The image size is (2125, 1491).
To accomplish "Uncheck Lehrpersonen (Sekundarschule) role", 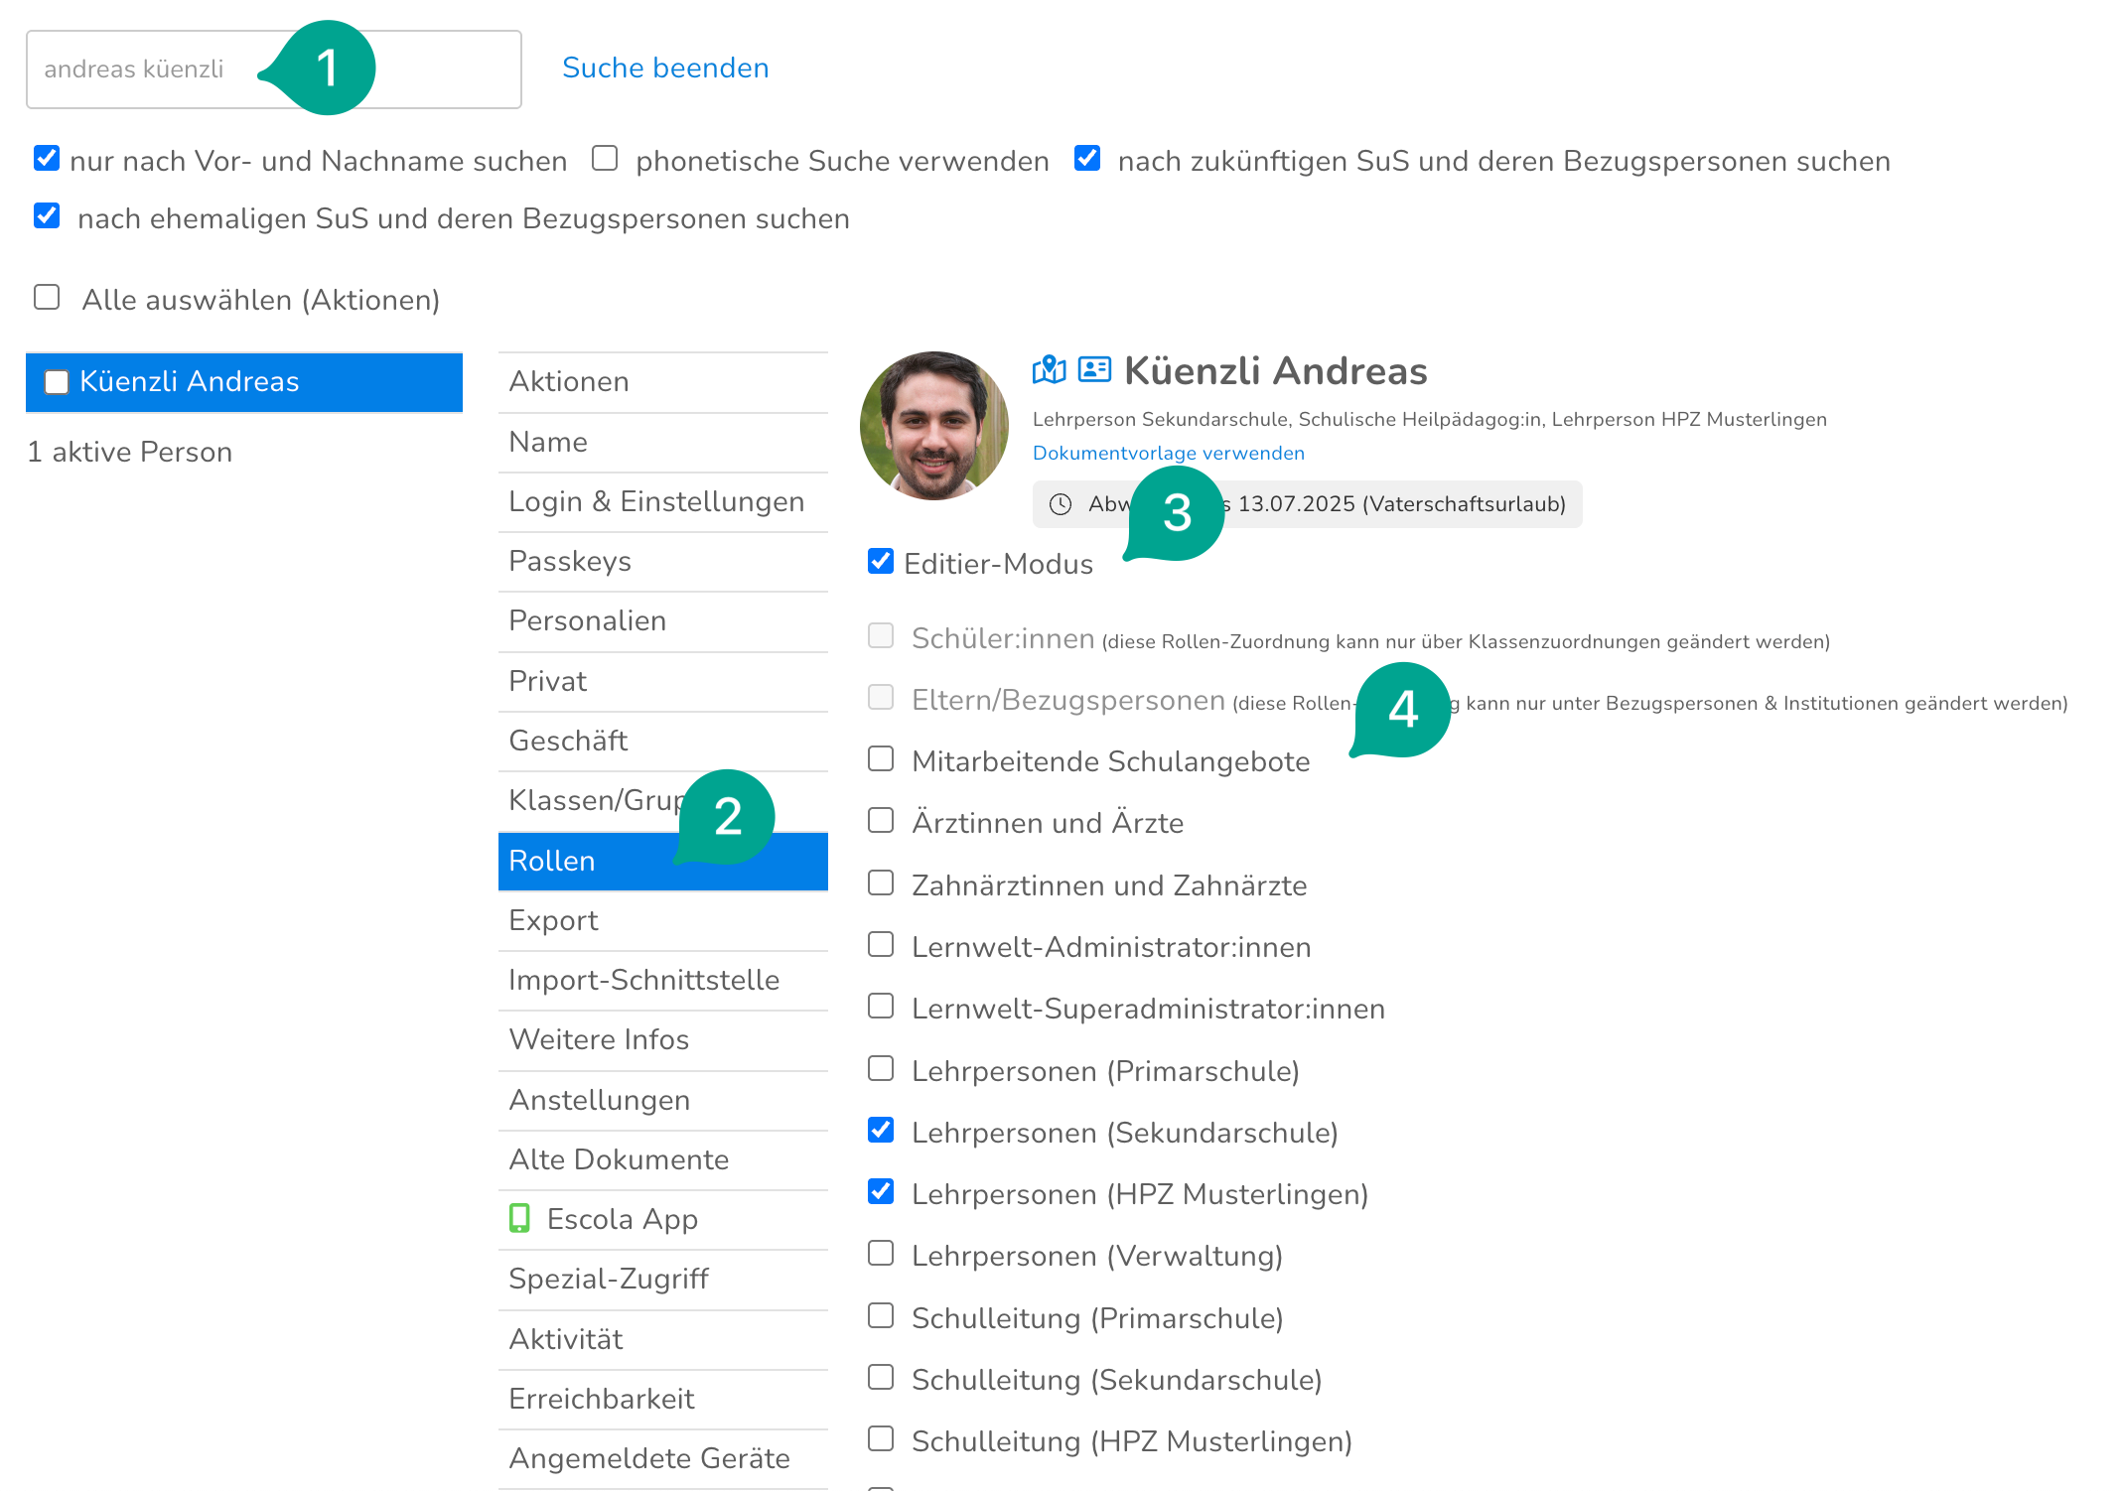I will click(881, 1131).
